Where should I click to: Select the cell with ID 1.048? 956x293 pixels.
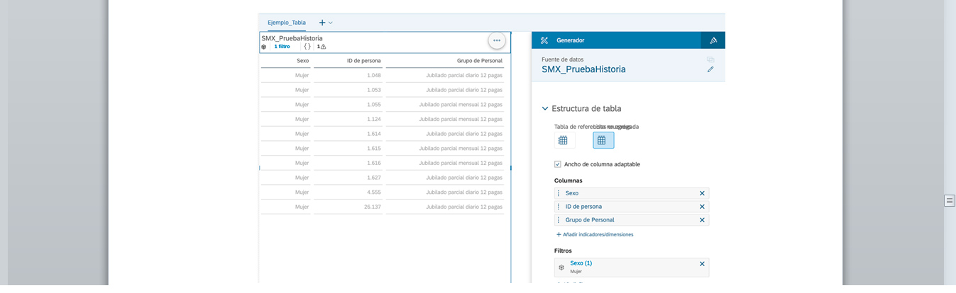pos(374,75)
